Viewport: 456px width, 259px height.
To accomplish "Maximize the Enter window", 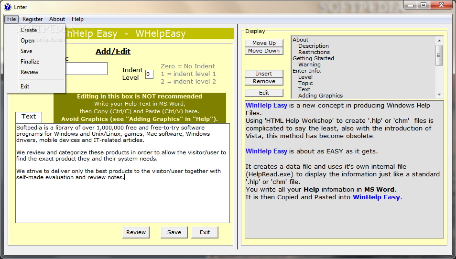I will click(423, 5).
